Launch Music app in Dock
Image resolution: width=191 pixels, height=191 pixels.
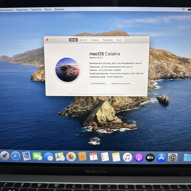pyautogui.click(x=127, y=157)
